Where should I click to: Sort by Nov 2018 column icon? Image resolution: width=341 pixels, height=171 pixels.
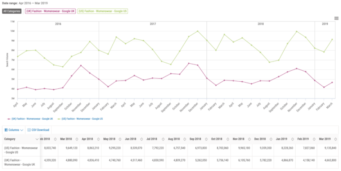[x=250, y=139]
